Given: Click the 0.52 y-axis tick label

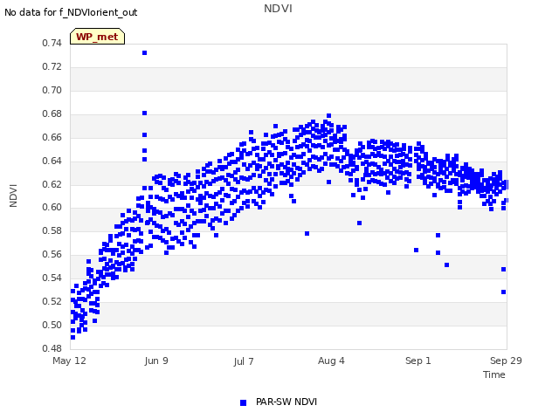Looking at the screenshot, I should pyautogui.click(x=52, y=301).
